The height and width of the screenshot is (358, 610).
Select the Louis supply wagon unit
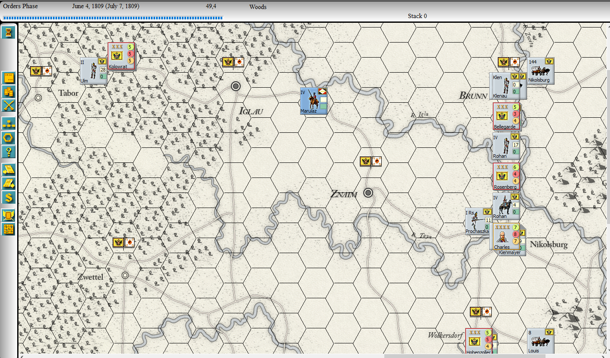[541, 341]
